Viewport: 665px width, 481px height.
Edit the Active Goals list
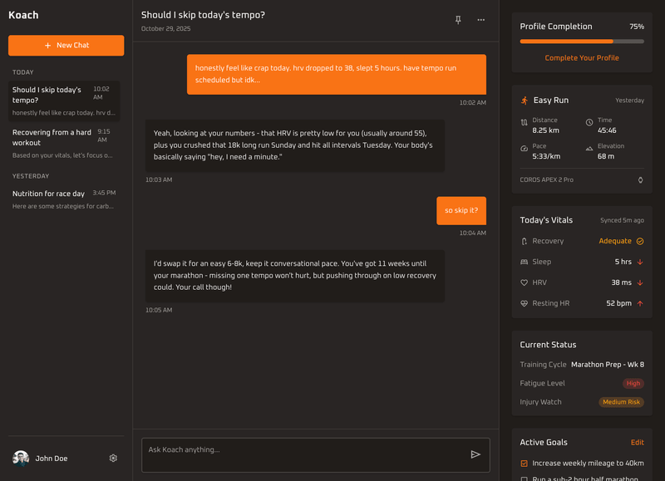pyautogui.click(x=637, y=443)
